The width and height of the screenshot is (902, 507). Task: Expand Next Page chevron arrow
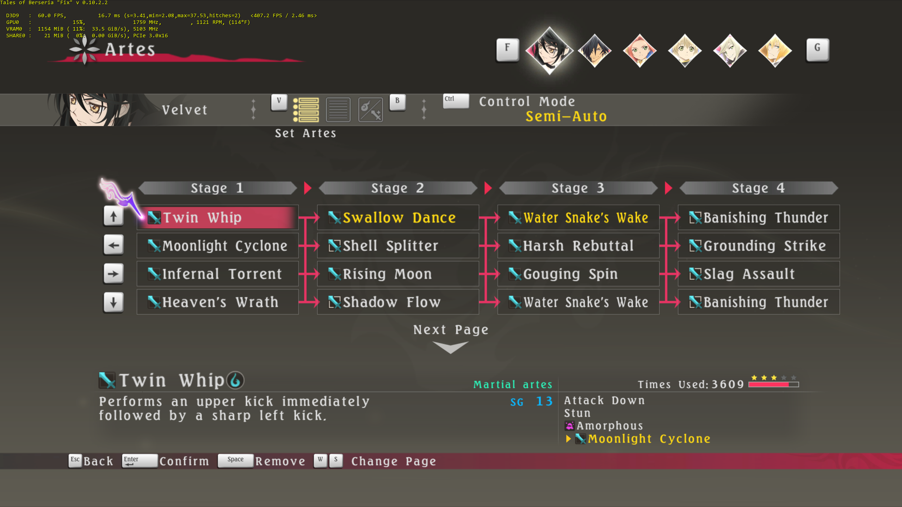click(x=450, y=347)
